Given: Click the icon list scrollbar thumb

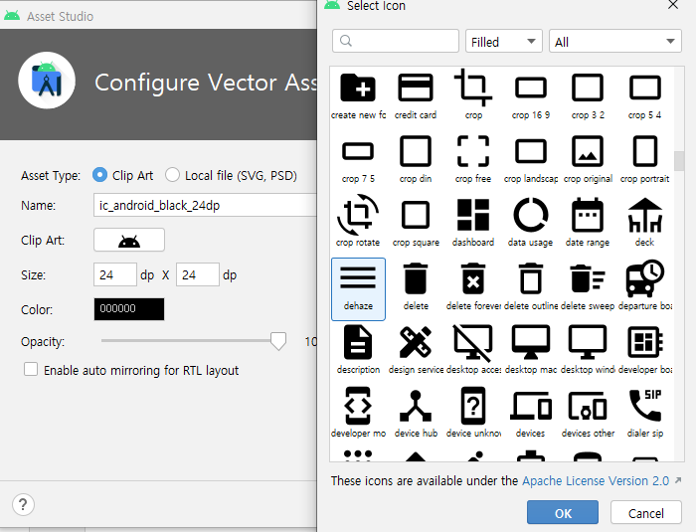Looking at the screenshot, I should pos(679,161).
